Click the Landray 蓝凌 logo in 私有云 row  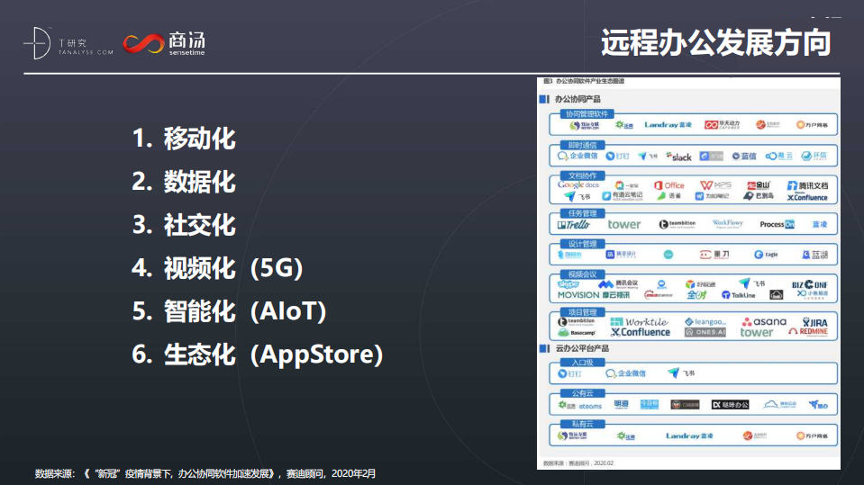[x=689, y=436]
